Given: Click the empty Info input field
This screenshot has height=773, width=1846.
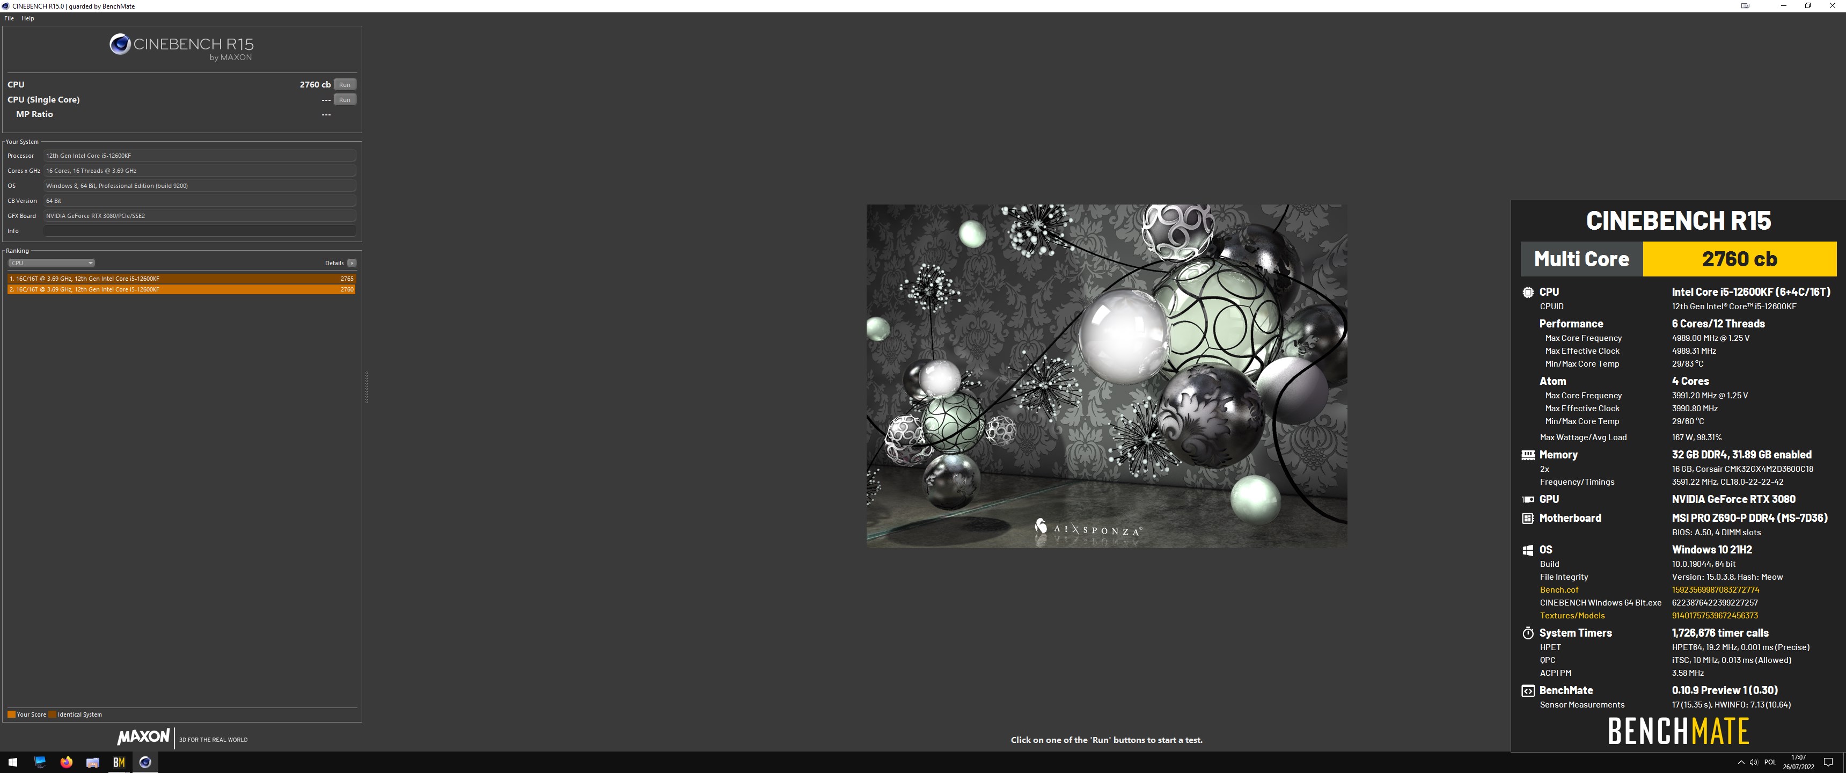Looking at the screenshot, I should pyautogui.click(x=200, y=231).
